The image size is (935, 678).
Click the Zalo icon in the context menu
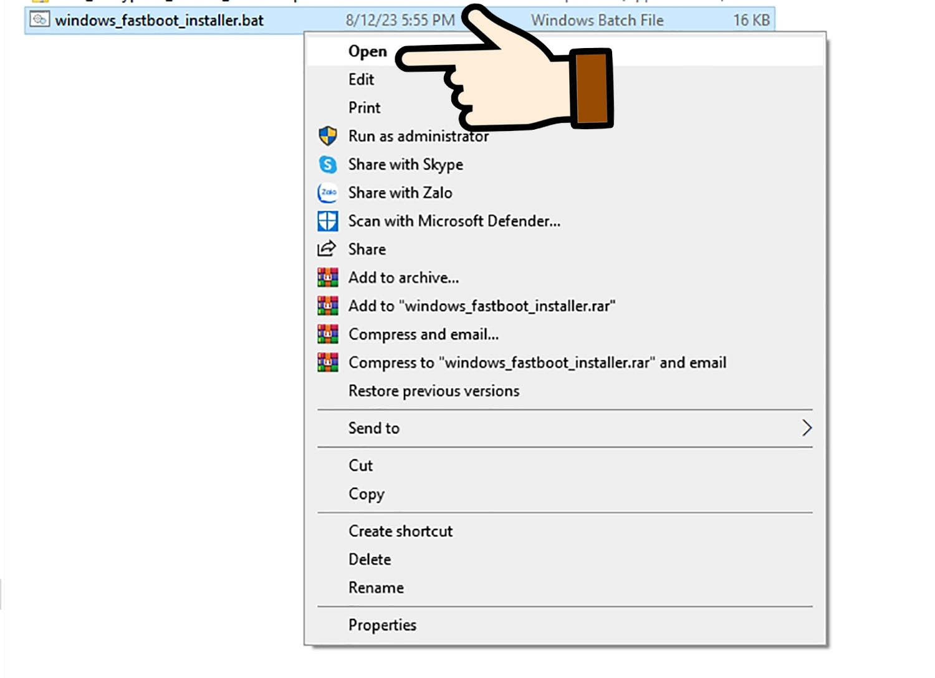[x=328, y=193]
